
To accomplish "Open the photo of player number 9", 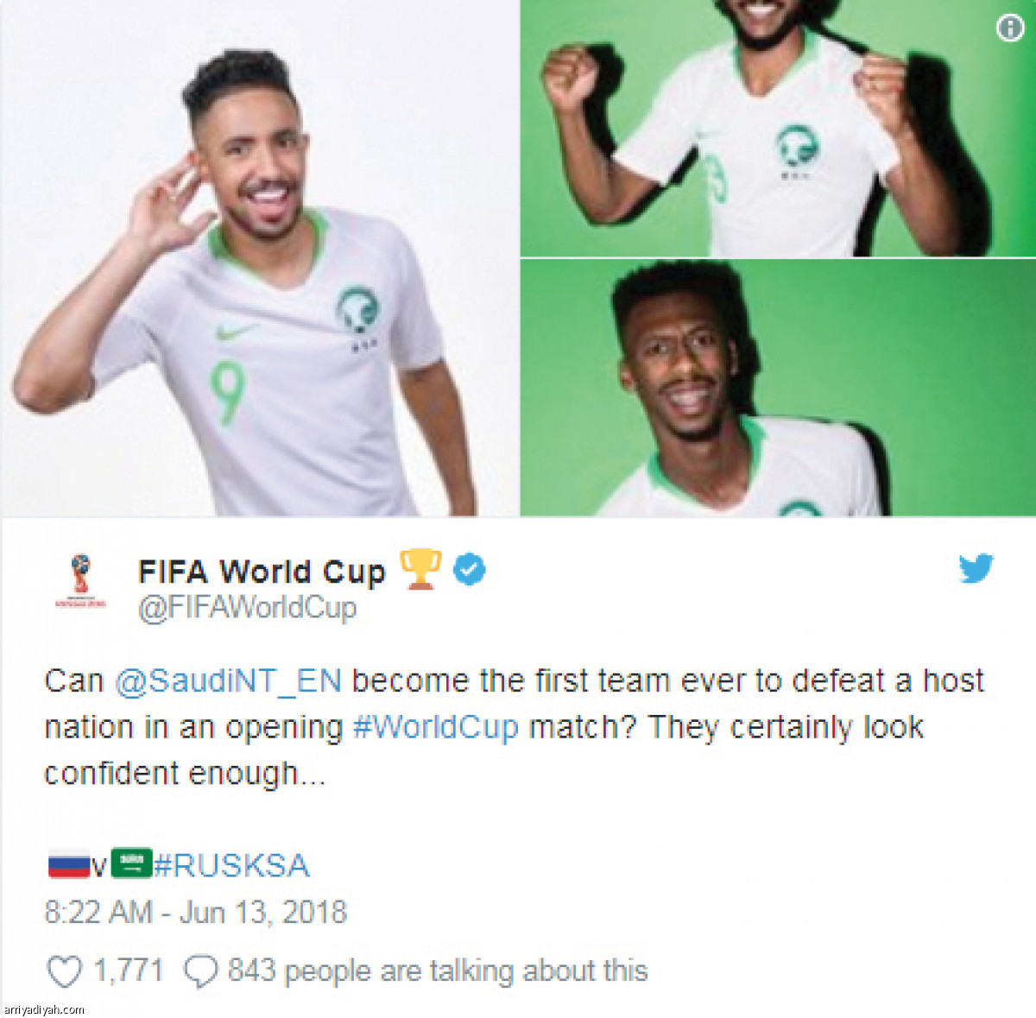I will (259, 258).
